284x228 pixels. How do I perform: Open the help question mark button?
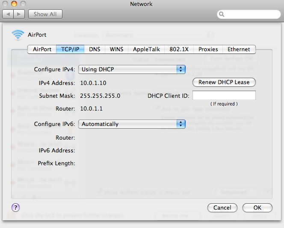pyautogui.click(x=15, y=208)
